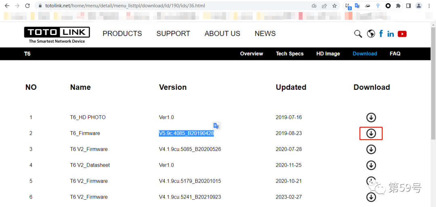Download T6 V2_Firmware V4.1.9cu.5085
This screenshot has width=436, height=207.
[371, 149]
